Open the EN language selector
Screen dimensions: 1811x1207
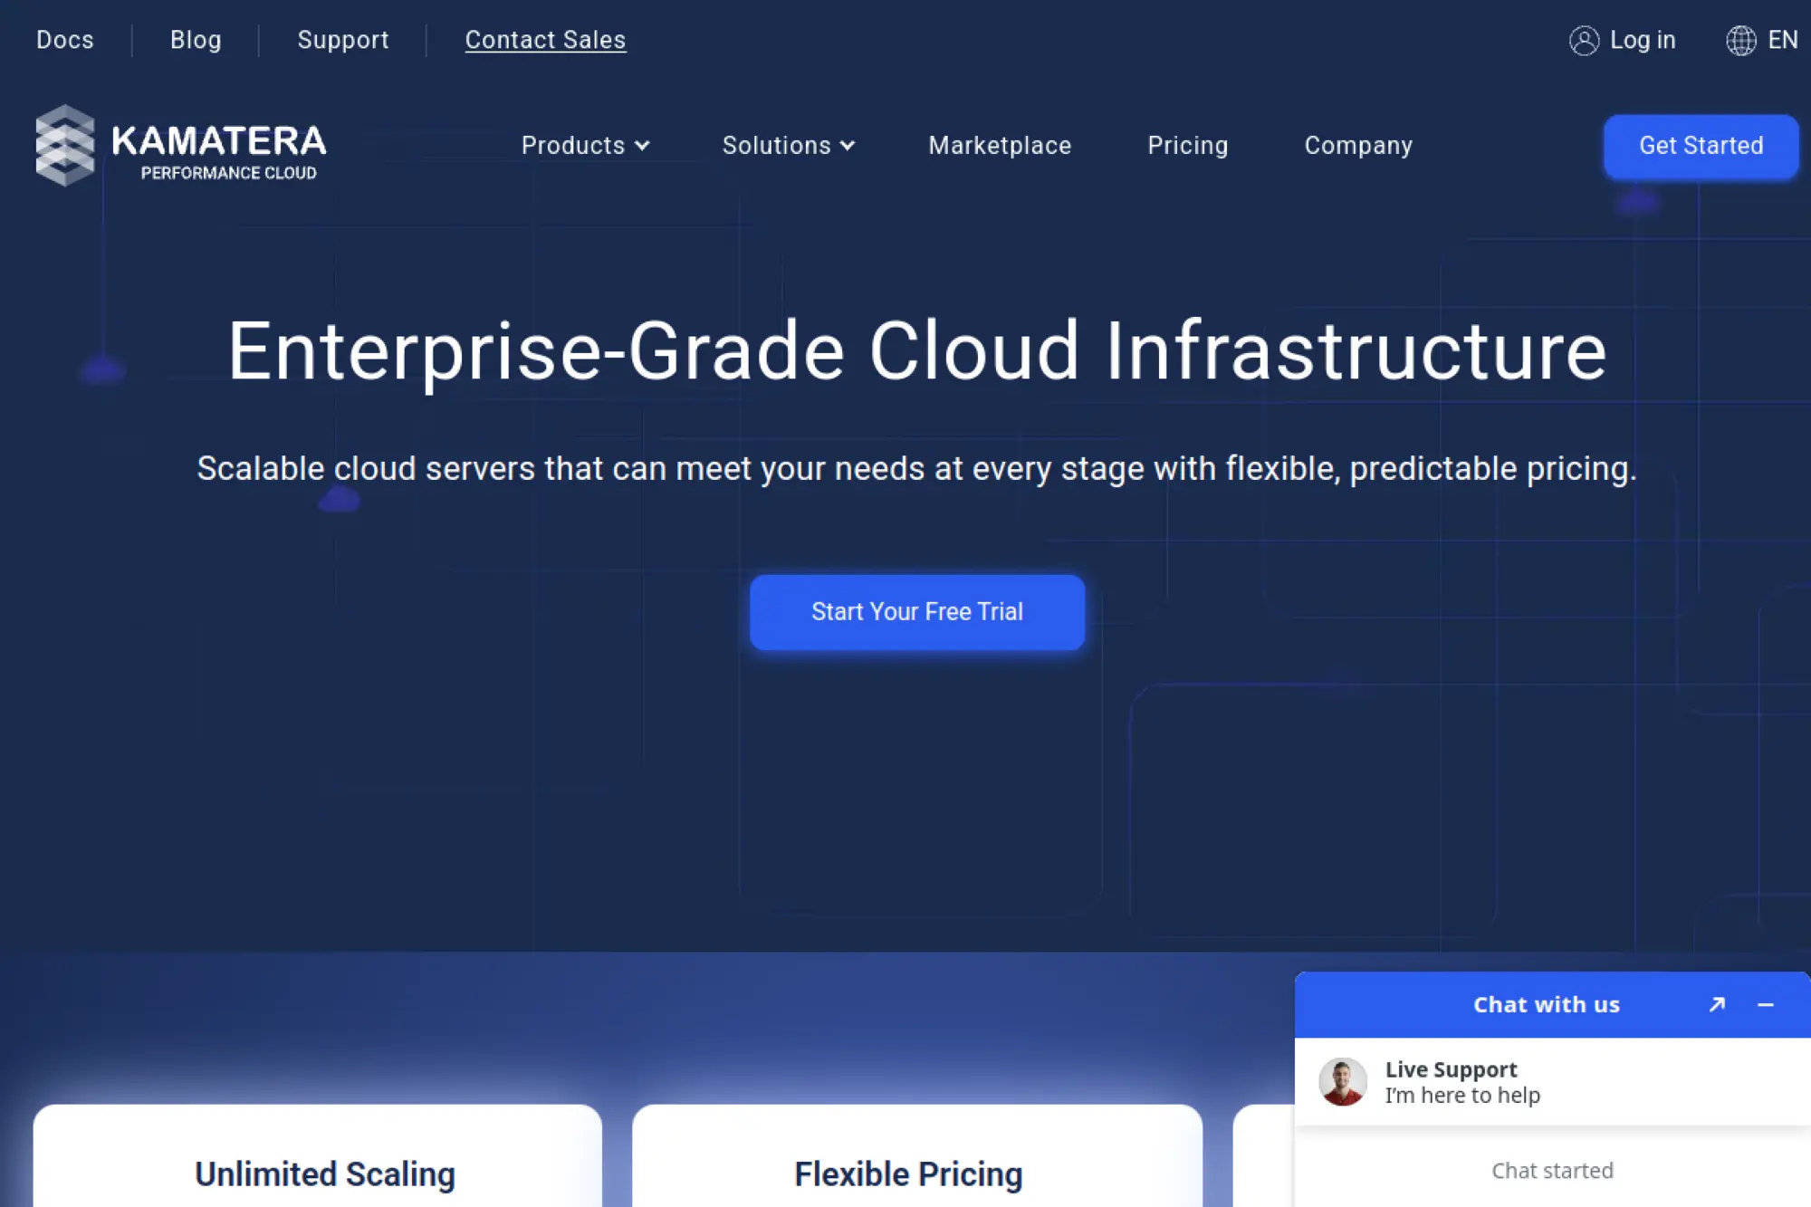point(1782,41)
